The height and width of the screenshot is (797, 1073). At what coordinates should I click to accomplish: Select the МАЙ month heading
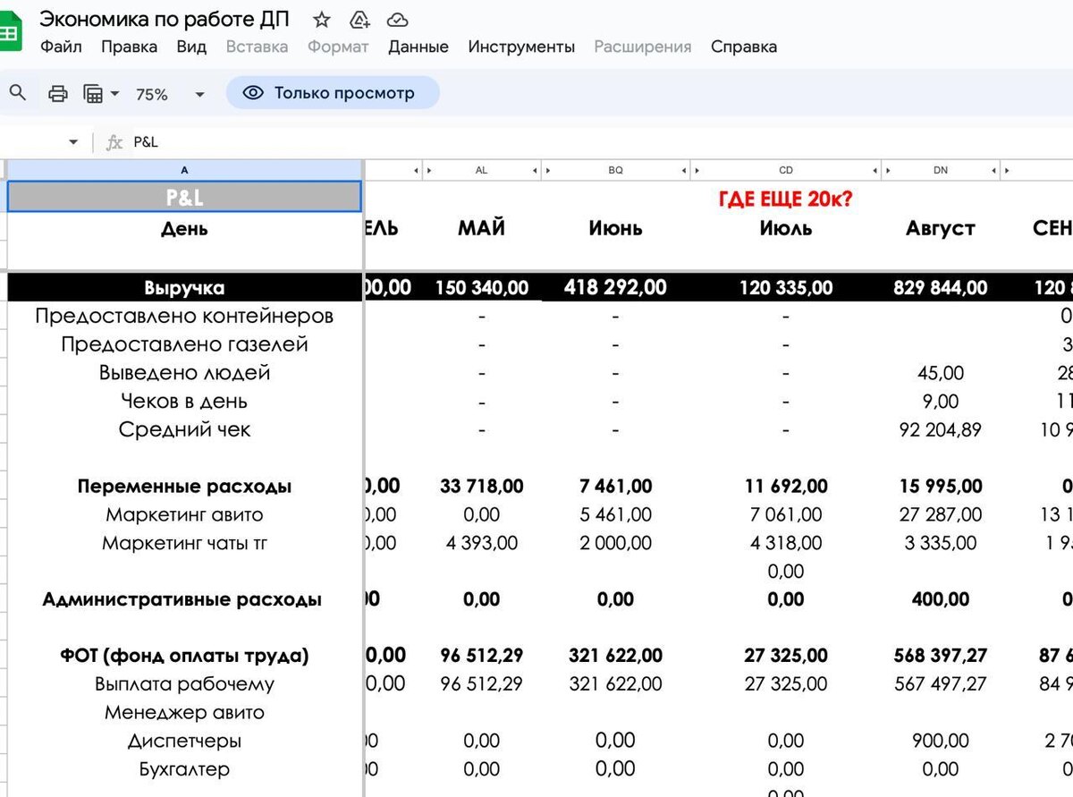point(481,228)
